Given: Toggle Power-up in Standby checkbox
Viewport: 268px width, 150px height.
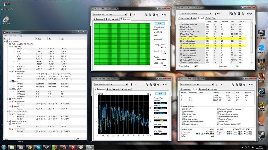Looking at the screenshot, I should 217,119.
